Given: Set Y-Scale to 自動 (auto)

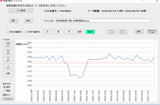Looking at the screenshot, I should [x=8, y=73].
